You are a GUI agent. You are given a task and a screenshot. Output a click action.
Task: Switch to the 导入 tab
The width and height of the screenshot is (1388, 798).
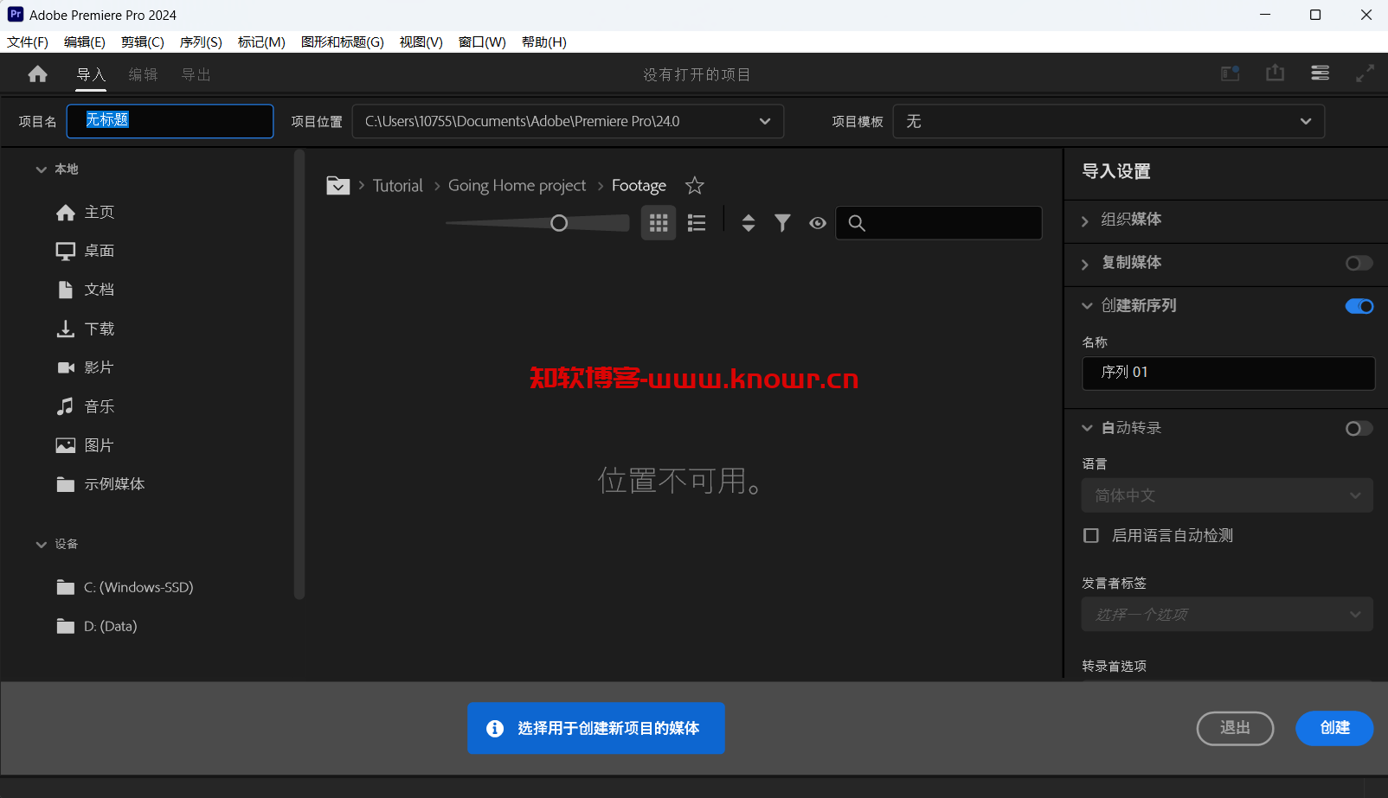(x=91, y=74)
